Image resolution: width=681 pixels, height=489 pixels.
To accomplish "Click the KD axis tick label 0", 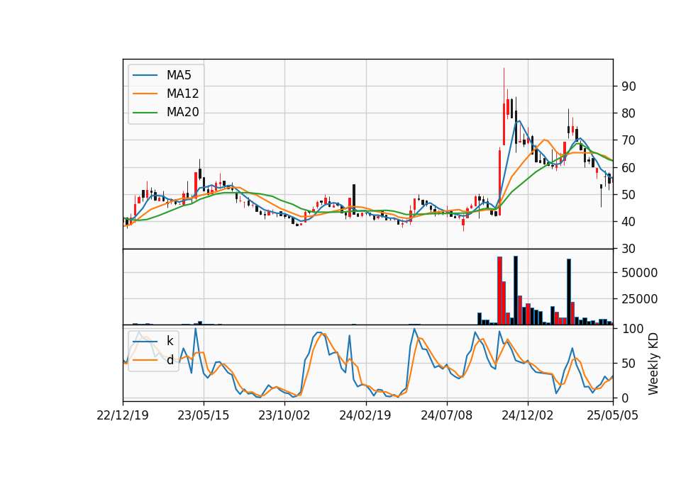I will [x=625, y=398].
